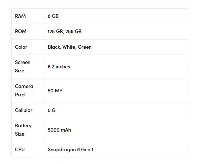Viewport: 198px width, 164px height.
Task: Click the word Green in colors
Action: [x=85, y=47]
